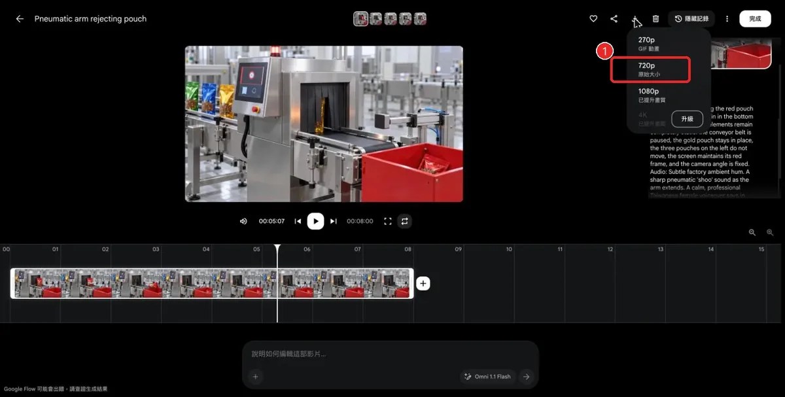Submit the prompt with the arrow button
785x397 pixels.
coord(526,376)
